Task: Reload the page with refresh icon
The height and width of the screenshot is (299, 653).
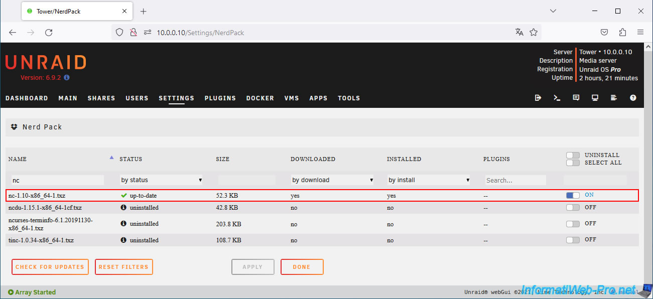Action: click(49, 32)
